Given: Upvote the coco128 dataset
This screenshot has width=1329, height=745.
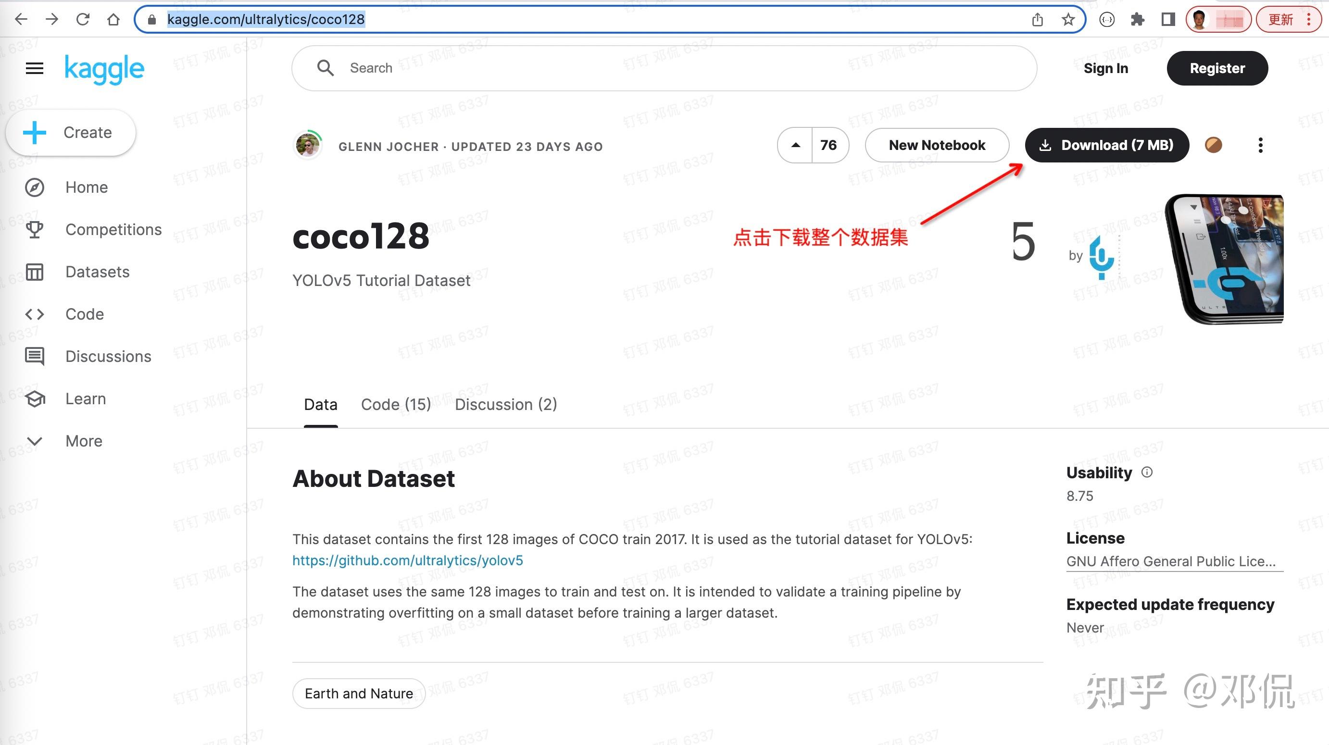Looking at the screenshot, I should 796,145.
